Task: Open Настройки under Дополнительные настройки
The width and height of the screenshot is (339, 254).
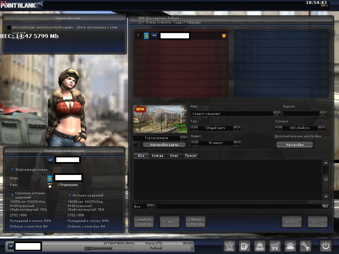Action: coord(294,145)
